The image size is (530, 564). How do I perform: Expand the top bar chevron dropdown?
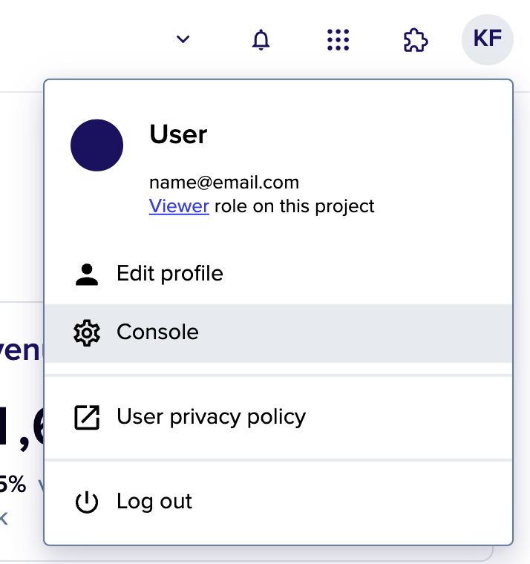coord(183,39)
